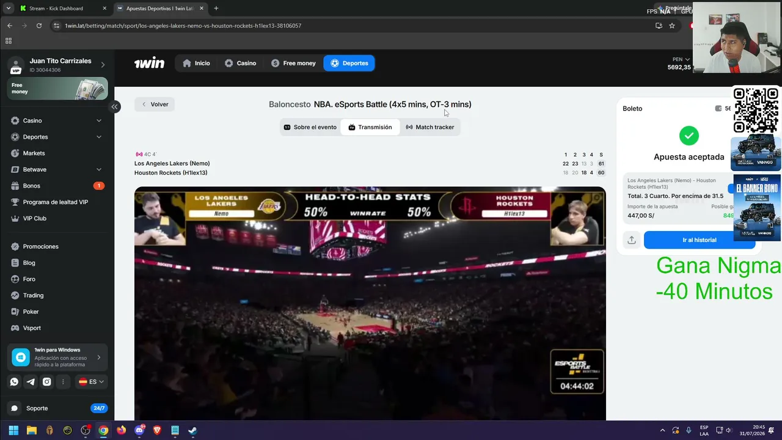Open the Soporte 24/7 support chat

(57, 408)
